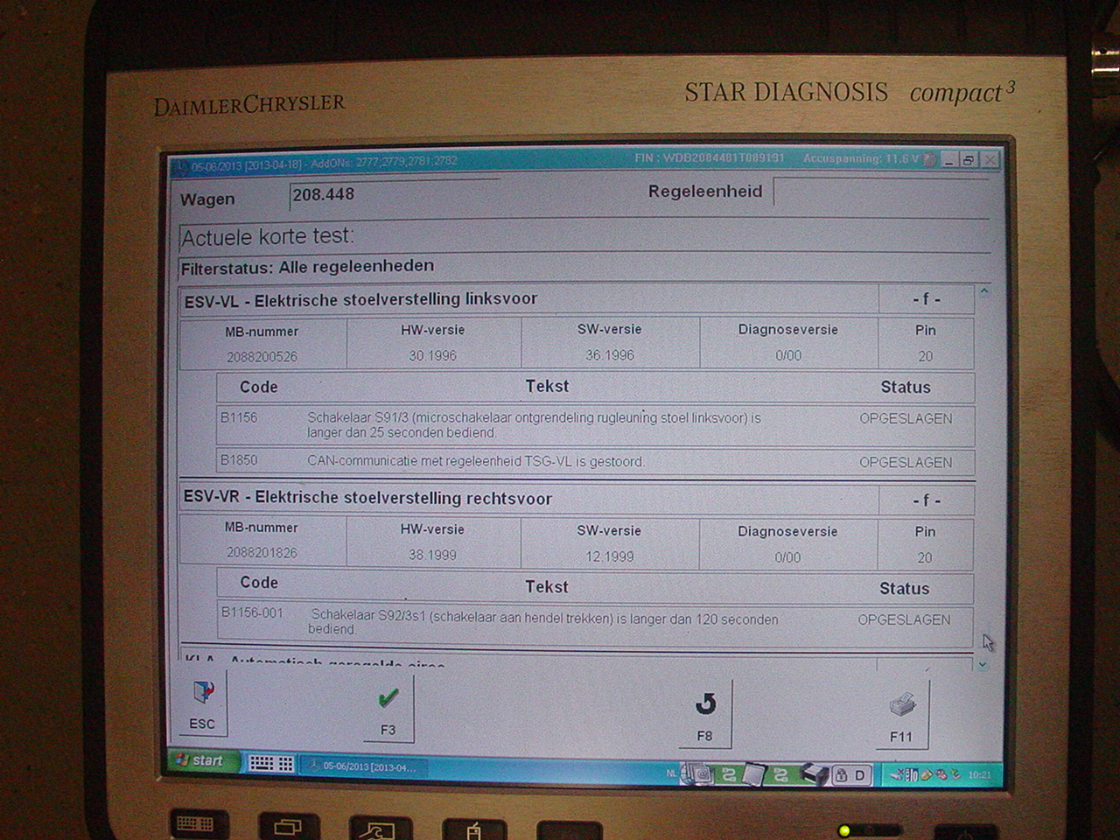Click the -f- status cell of ESV-VR
This screenshot has width=1120, height=840.
(x=927, y=500)
